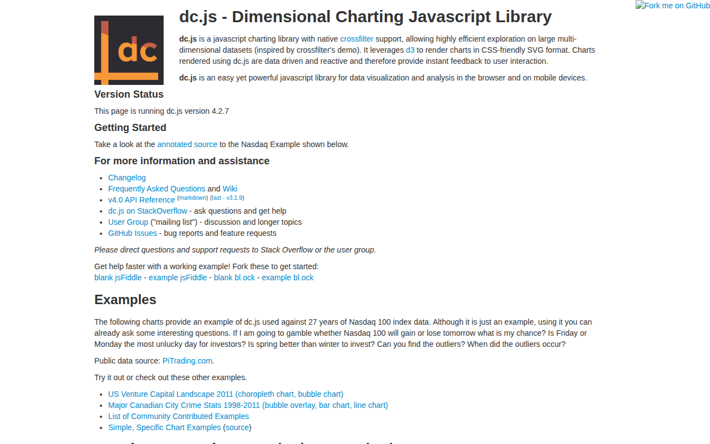Go to Frequently Asked Questions
This screenshot has height=444, width=710.
click(x=156, y=189)
